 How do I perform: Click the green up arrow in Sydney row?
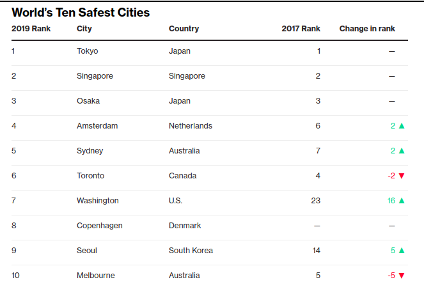[x=402, y=151]
